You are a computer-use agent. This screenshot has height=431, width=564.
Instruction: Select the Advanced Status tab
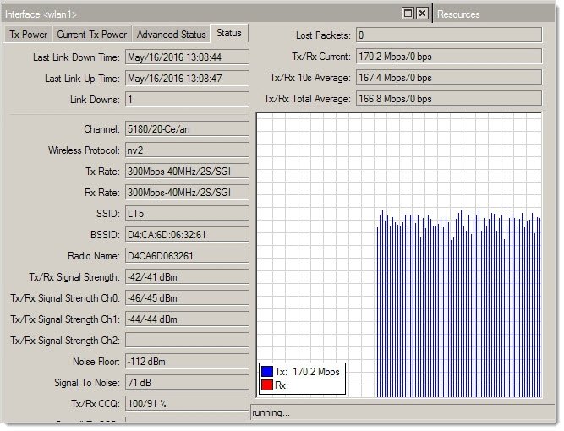click(171, 35)
